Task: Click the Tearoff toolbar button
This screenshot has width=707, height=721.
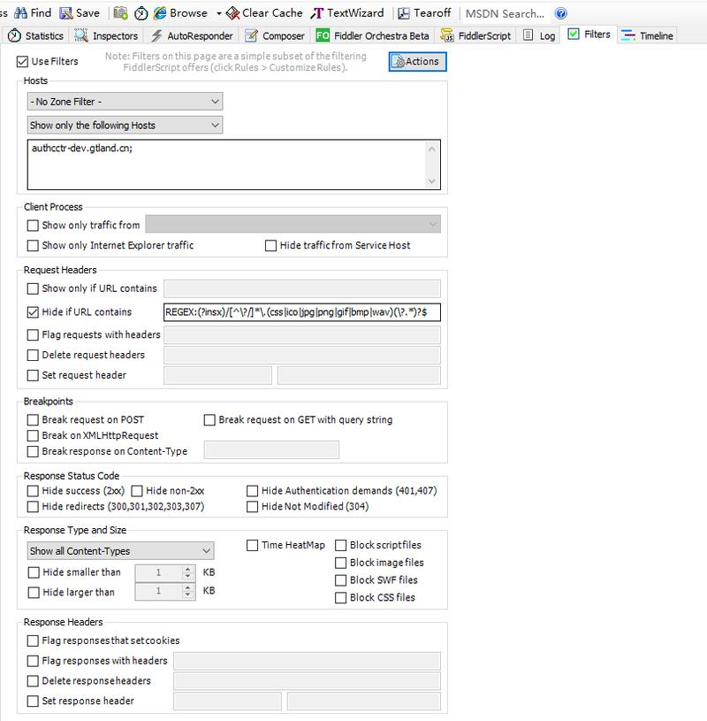Action: (424, 13)
